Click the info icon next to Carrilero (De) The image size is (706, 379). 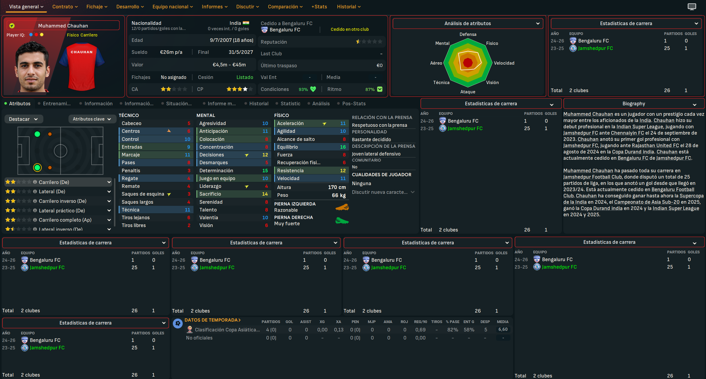[35, 182]
